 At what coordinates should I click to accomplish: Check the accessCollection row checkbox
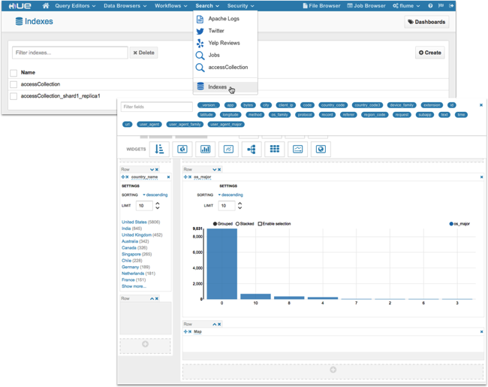[x=14, y=84]
